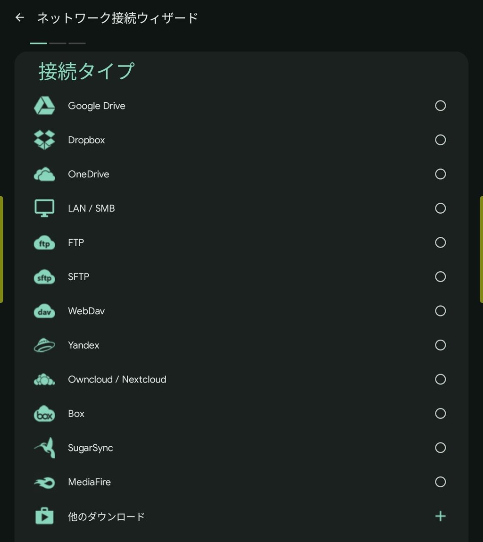Choose the OneDrive list entry label

(89, 175)
